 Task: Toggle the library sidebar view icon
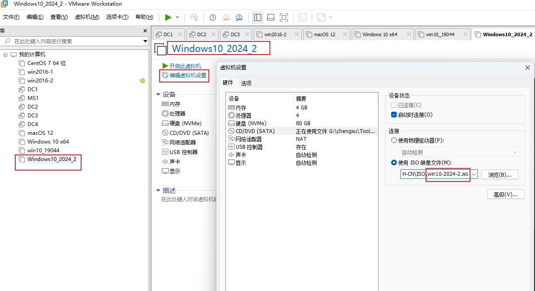[257, 17]
